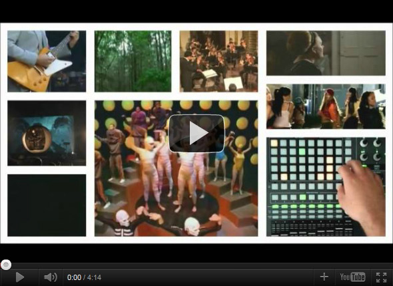This screenshot has width=393, height=286.
Task: Click the 0:00 / 4:14 time display
Action: coord(84,277)
